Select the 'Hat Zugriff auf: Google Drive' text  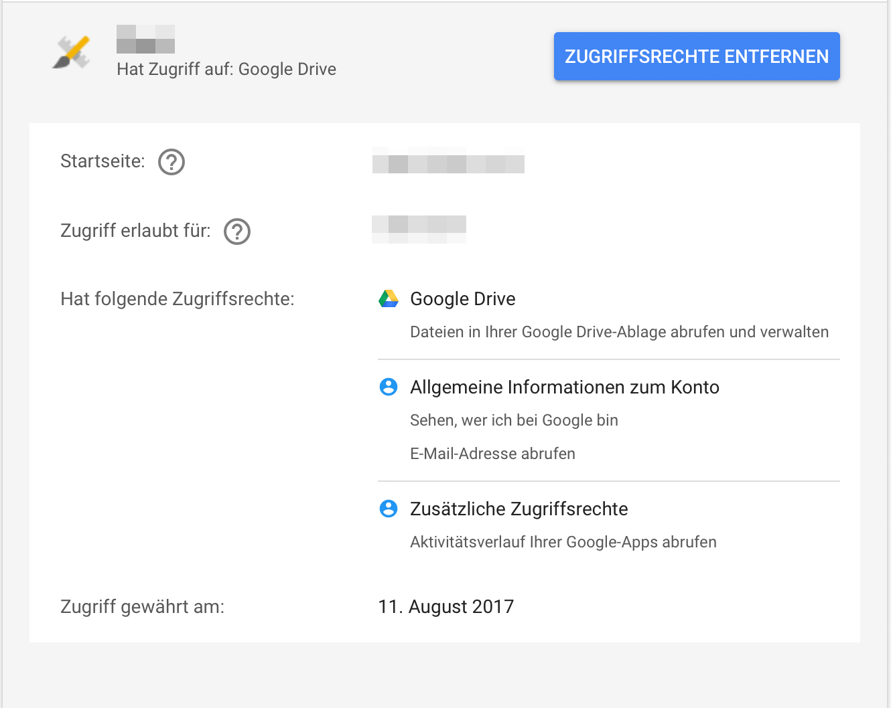tap(226, 69)
